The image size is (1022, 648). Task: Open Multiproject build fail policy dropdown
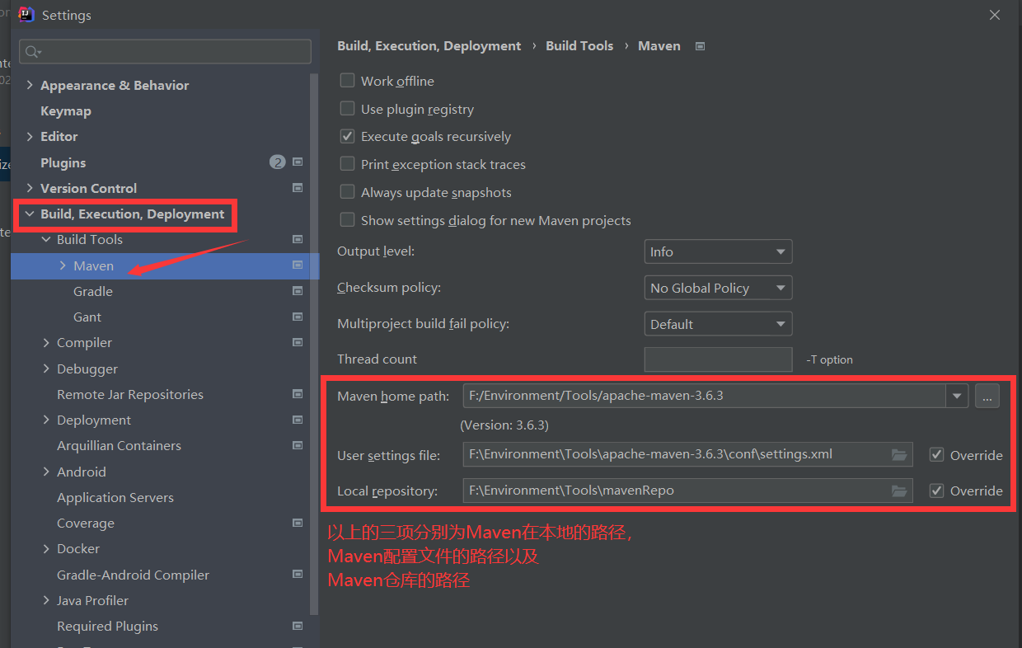tap(718, 324)
